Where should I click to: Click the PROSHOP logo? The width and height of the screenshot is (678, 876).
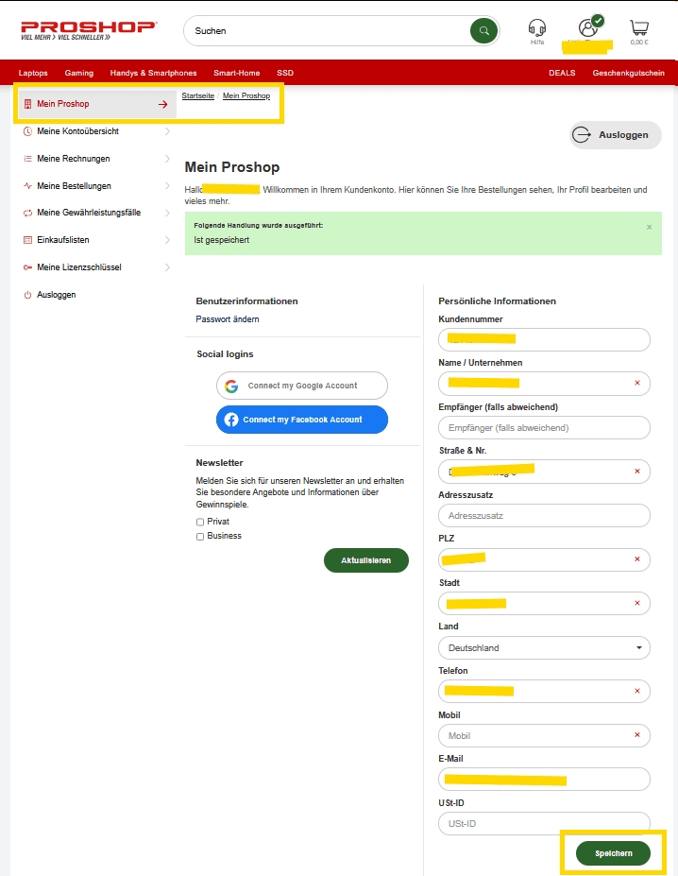(89, 31)
